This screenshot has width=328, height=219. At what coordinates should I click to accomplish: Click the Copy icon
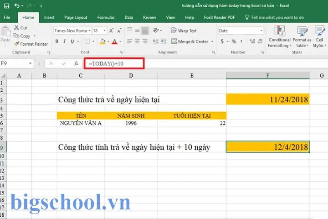[16, 36]
